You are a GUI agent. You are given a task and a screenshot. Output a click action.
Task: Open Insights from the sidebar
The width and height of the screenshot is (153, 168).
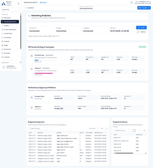coord(10,26)
